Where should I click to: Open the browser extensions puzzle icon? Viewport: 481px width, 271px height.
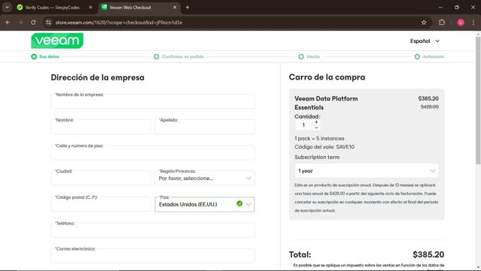click(441, 23)
